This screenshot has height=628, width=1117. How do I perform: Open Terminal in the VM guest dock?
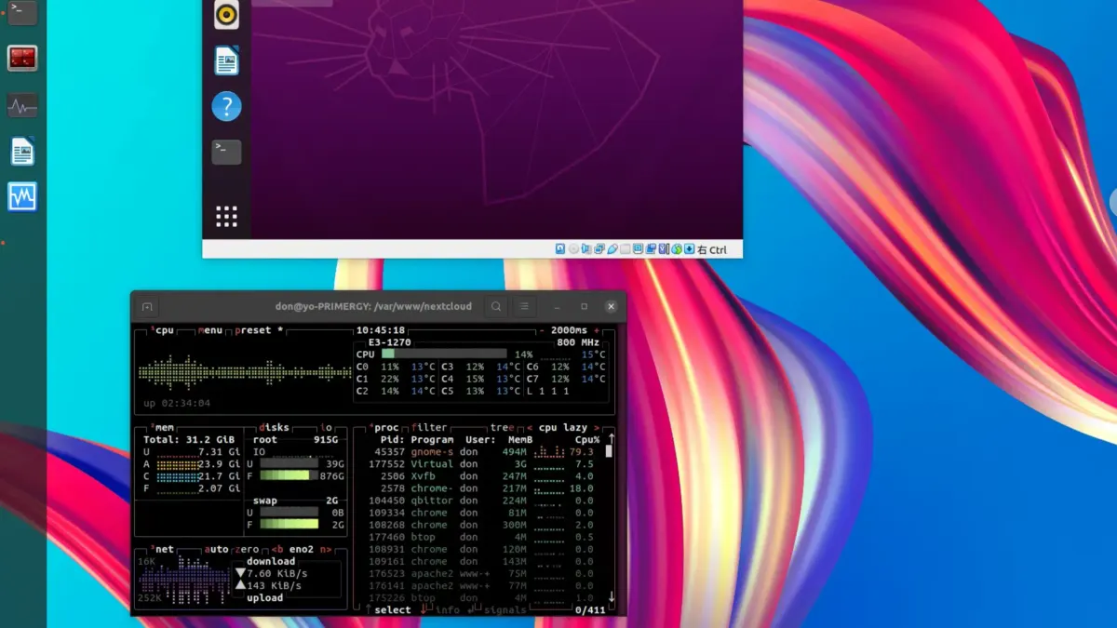click(x=227, y=152)
